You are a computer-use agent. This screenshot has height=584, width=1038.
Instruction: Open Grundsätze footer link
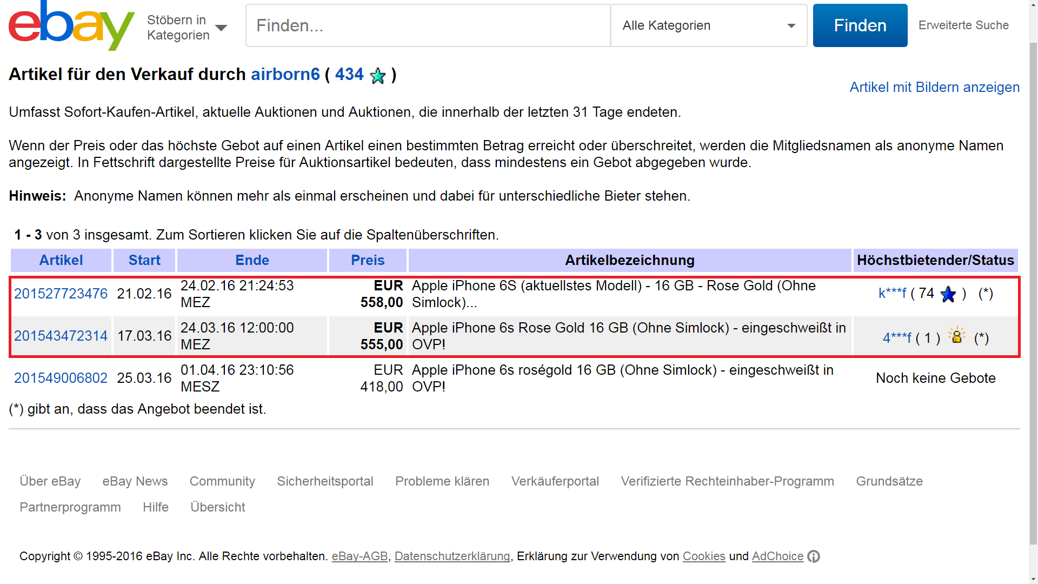point(889,481)
